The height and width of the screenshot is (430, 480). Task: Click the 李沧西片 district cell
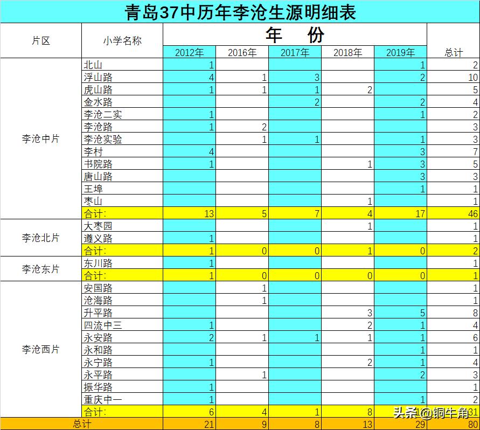(x=39, y=349)
